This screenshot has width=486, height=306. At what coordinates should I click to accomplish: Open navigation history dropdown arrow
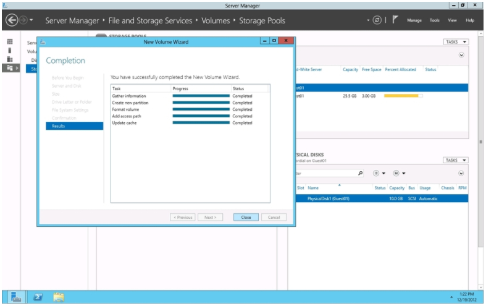(x=31, y=20)
